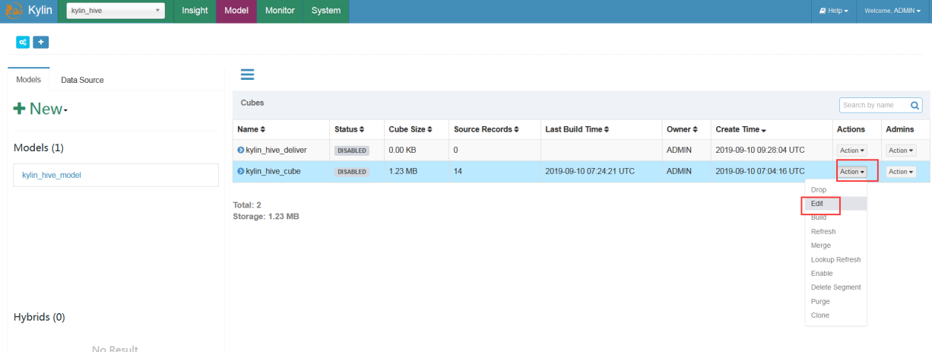The width and height of the screenshot is (932, 352).
Task: Open the System tab
Action: tap(326, 11)
